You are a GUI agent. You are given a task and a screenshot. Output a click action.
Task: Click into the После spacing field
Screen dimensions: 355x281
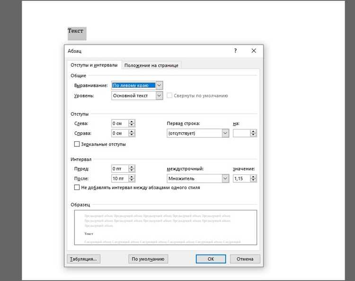[120, 179]
